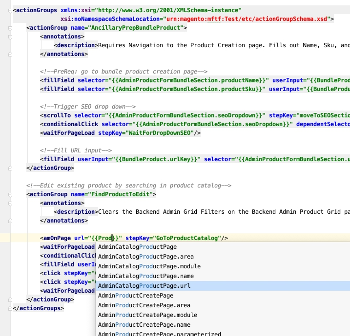The height and width of the screenshot is (336, 350).
Task: Click the Fill URL input comment
Action: coord(76,150)
